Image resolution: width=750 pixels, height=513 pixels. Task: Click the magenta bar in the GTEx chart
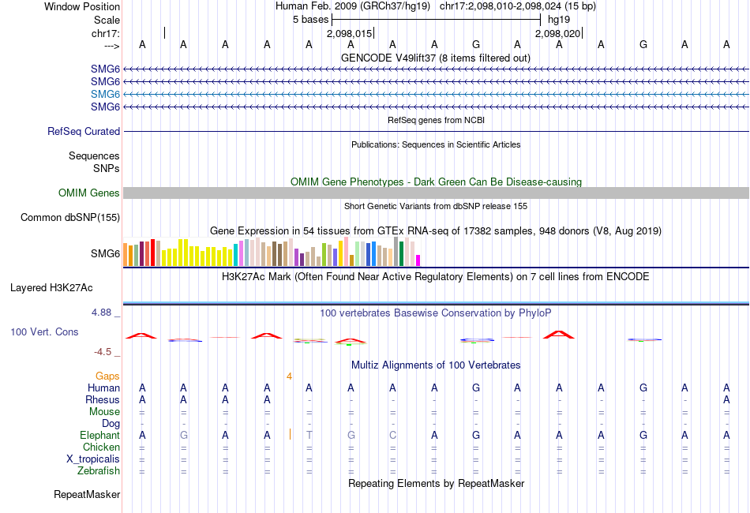pos(418,260)
